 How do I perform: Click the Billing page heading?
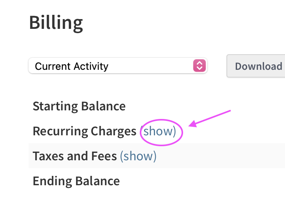[x=56, y=23]
